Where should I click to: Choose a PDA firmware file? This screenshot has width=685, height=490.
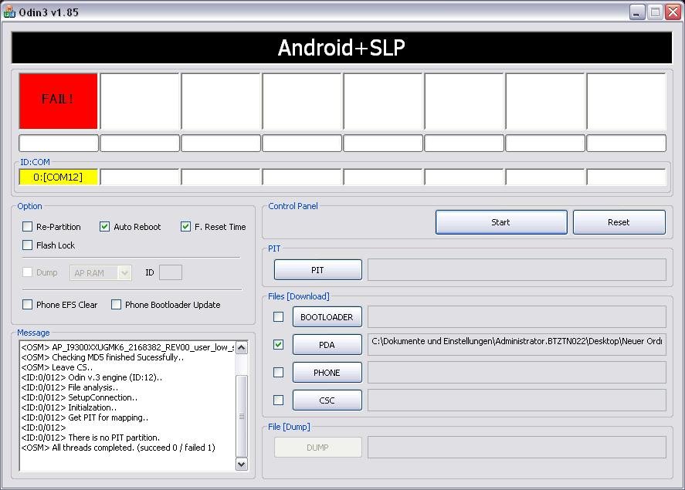point(327,345)
